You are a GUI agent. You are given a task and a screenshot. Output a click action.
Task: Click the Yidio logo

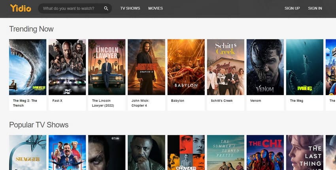coord(21,8)
